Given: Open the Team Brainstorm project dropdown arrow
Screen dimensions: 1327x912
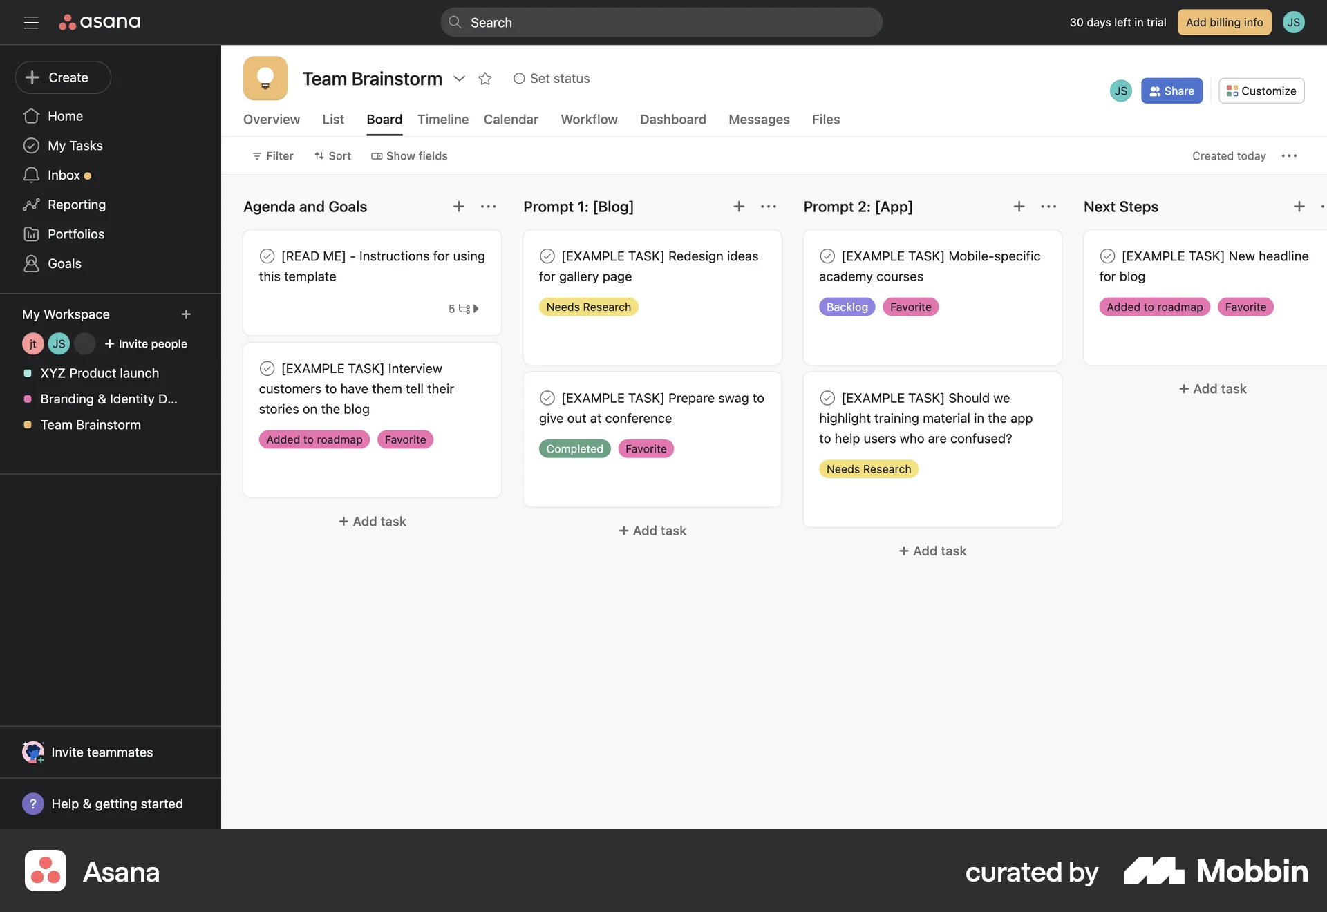Looking at the screenshot, I should click(460, 79).
